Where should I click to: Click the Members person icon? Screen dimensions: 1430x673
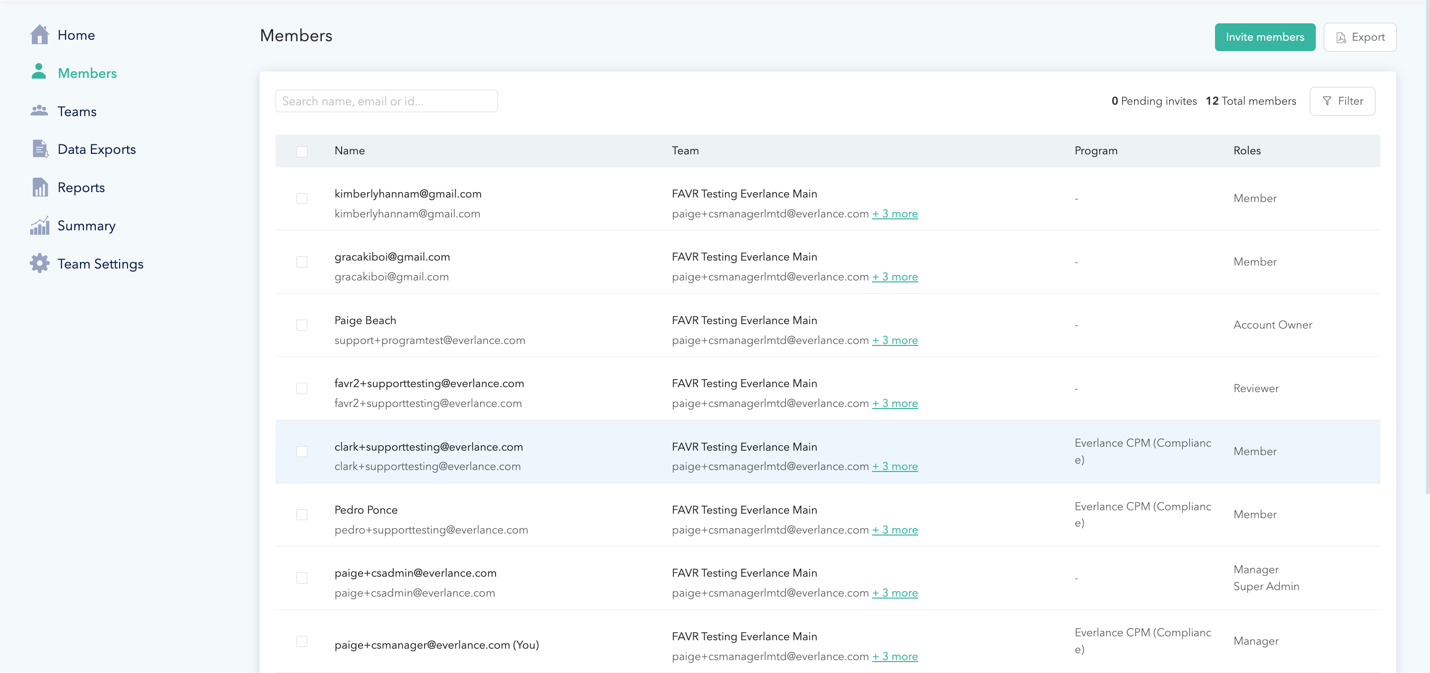[39, 71]
